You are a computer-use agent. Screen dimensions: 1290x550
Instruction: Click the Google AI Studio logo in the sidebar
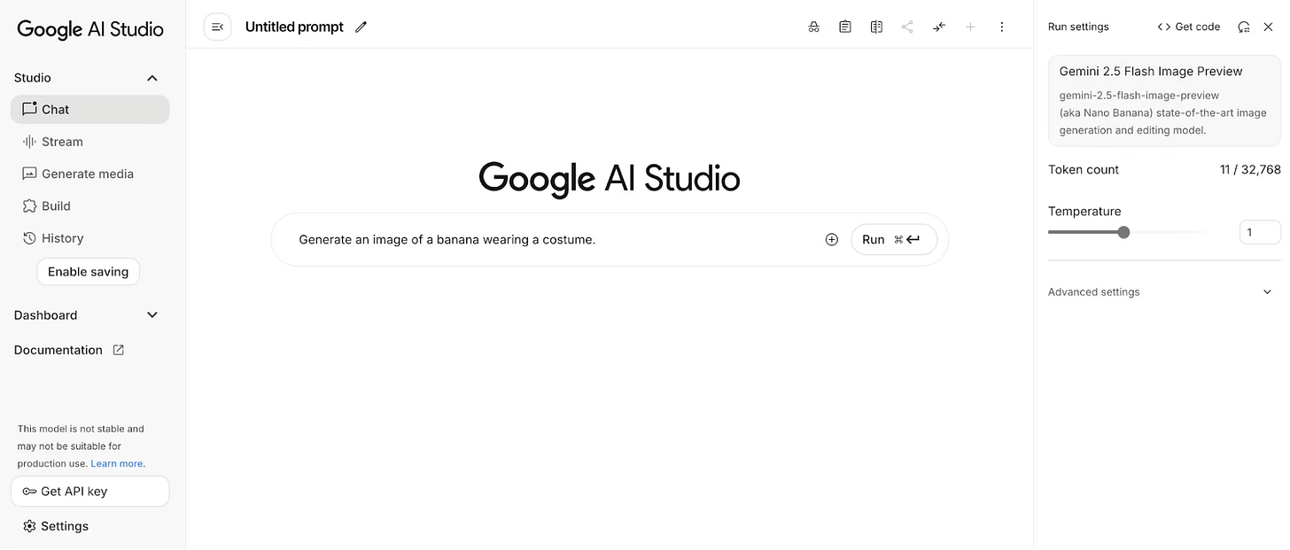[90, 29]
